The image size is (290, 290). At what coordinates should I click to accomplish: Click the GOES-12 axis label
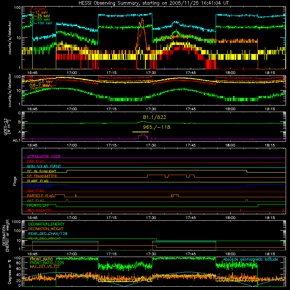7,127
